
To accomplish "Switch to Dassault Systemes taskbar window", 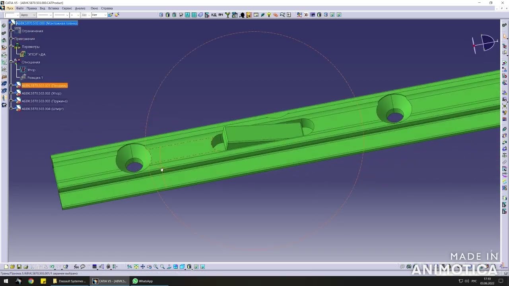I will (x=70, y=281).
